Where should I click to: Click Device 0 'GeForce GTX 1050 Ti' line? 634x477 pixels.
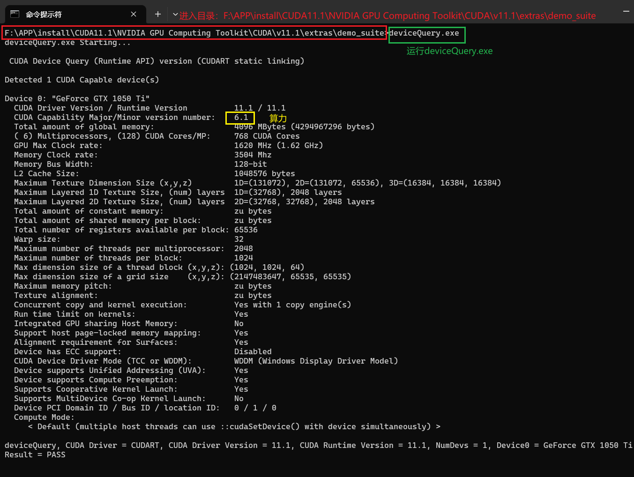(x=77, y=99)
